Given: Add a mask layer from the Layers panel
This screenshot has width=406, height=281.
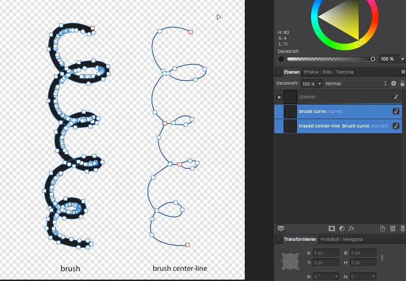Looking at the screenshot, I should [x=331, y=229].
